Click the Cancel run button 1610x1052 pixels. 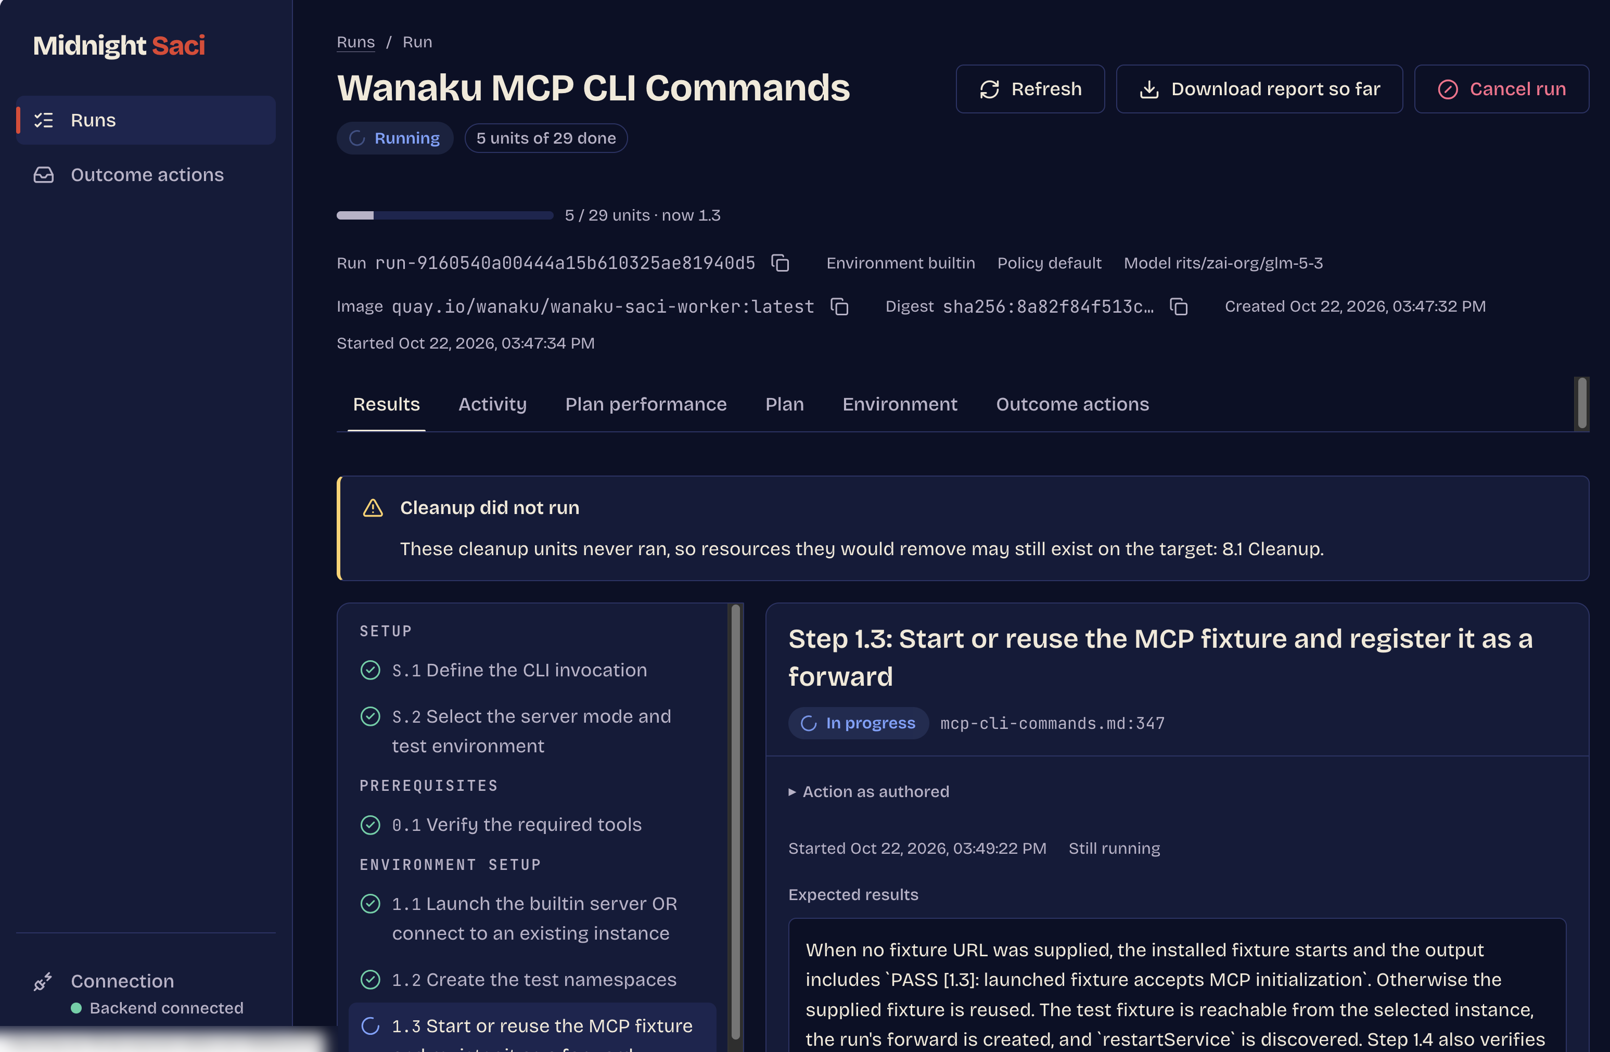[x=1501, y=89]
